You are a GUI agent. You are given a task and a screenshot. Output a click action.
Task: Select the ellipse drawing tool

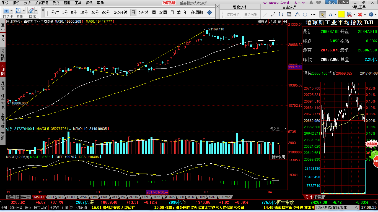point(305,14)
